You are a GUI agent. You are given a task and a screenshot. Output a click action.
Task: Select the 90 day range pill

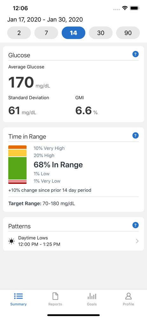click(x=128, y=33)
